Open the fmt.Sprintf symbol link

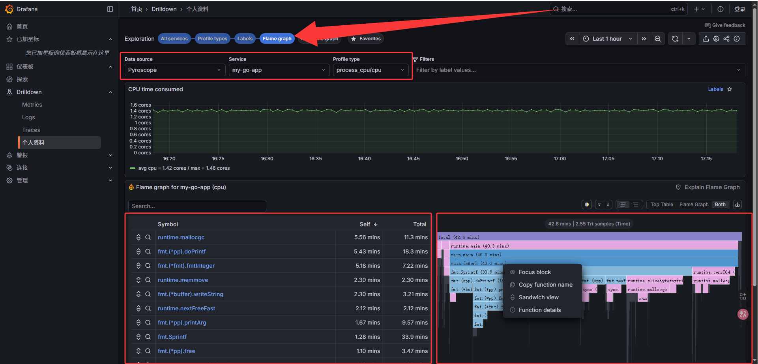point(172,337)
